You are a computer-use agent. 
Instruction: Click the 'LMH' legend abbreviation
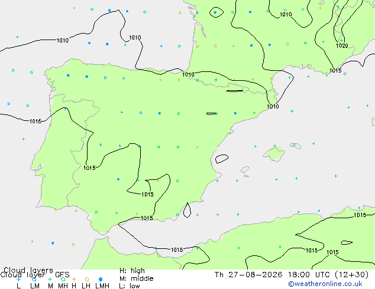pyautogui.click(x=102, y=286)
